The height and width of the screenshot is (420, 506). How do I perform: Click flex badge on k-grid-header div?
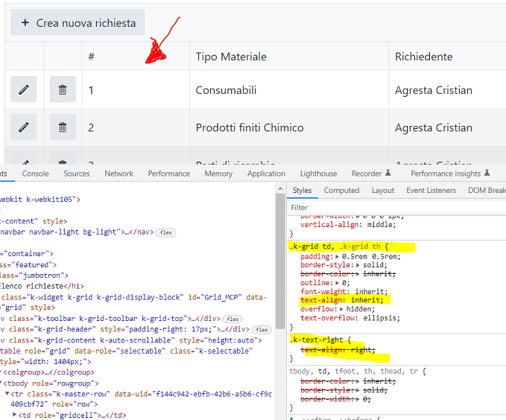(x=262, y=329)
